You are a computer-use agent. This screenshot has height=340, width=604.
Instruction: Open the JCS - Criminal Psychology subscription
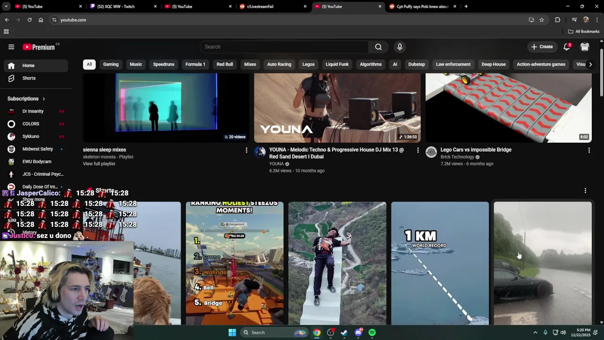click(x=36, y=174)
